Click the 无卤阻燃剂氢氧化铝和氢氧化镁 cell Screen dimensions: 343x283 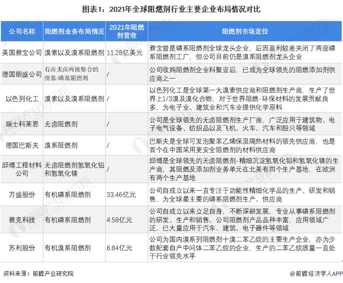(74, 169)
